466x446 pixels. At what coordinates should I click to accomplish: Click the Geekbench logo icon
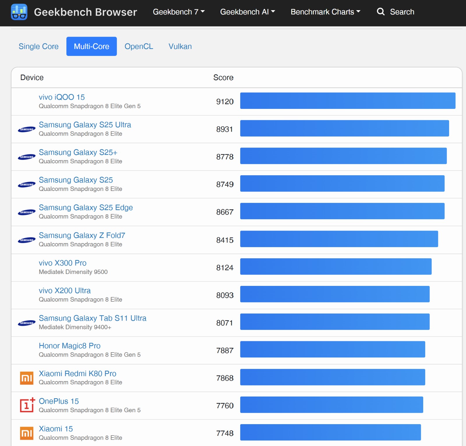[x=19, y=12]
